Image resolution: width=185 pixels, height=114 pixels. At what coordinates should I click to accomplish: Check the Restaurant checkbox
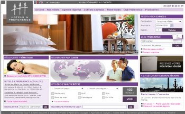click(53, 93)
